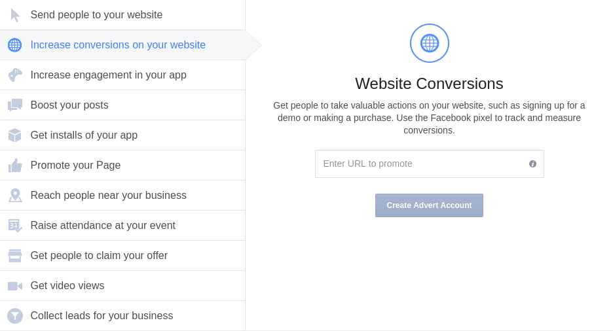The height and width of the screenshot is (331, 613).
Task: Choose Boost your posts objective
Action: coord(69,105)
